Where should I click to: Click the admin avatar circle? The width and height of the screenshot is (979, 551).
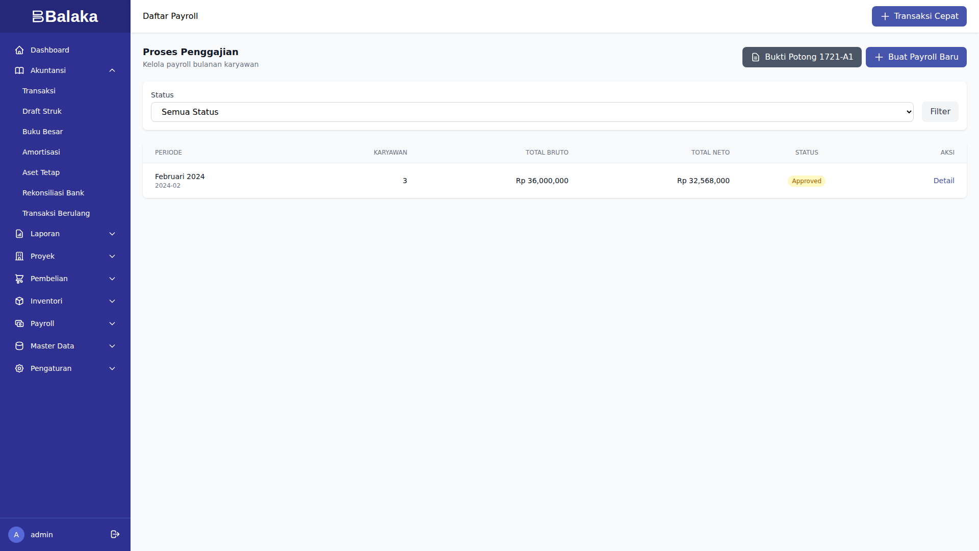tap(16, 535)
